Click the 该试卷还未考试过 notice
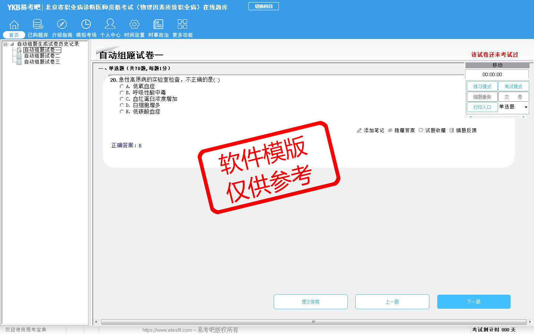This screenshot has height=334, width=534. 495,55
